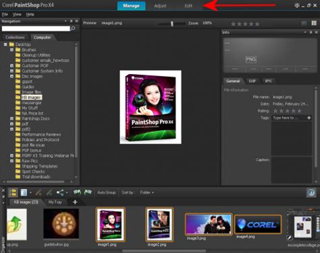Set first star rating above preview
Screen dimensions: 320x253
(x=234, y=24)
